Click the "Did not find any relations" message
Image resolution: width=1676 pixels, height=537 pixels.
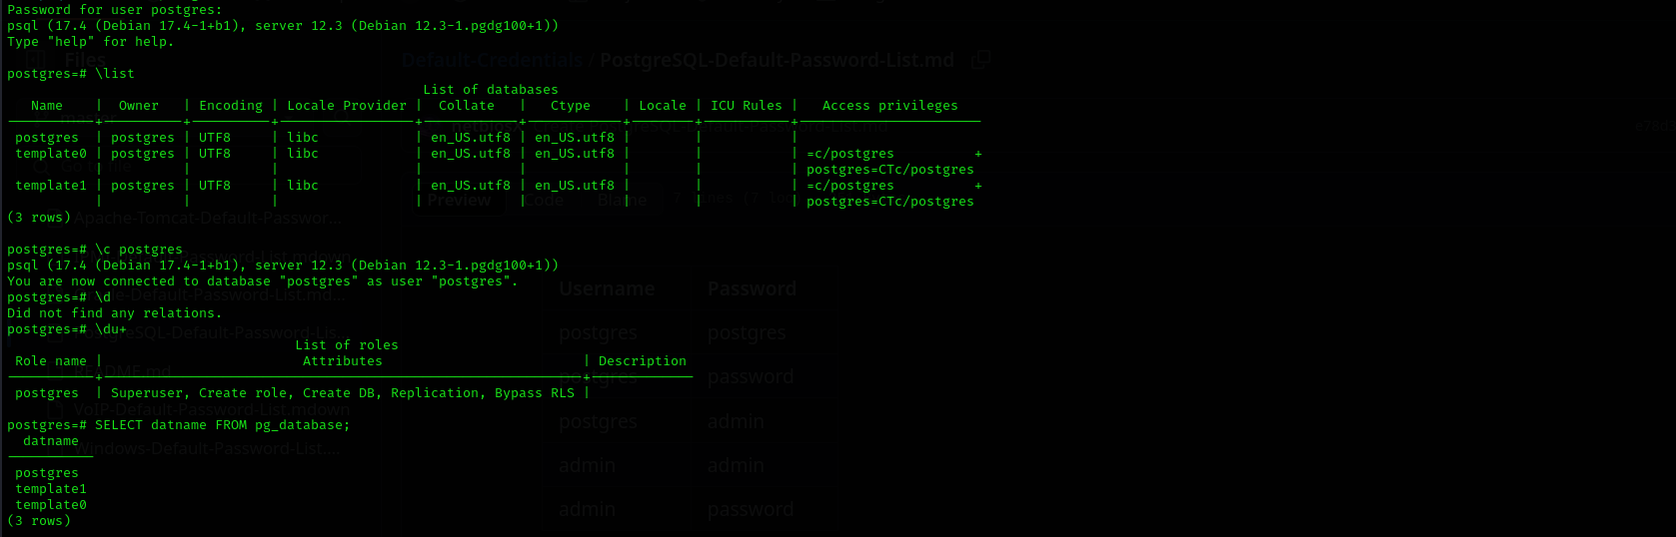[114, 313]
